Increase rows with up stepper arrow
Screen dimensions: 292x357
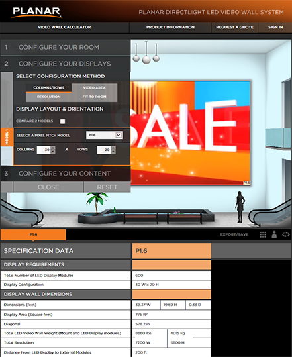(x=113, y=148)
